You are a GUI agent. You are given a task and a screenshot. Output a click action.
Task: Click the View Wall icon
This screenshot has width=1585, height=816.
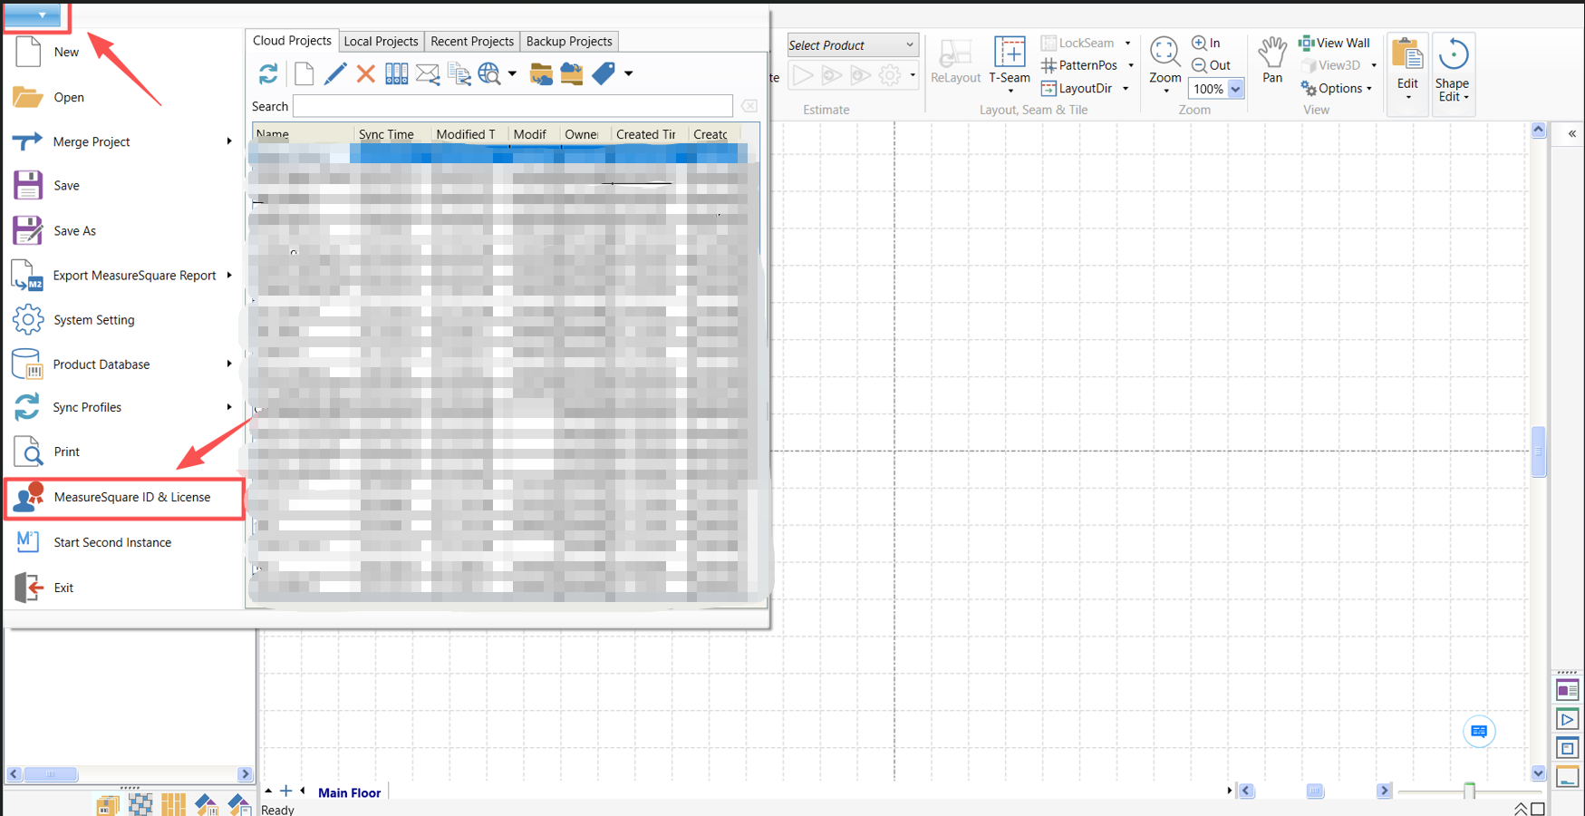coord(1334,43)
